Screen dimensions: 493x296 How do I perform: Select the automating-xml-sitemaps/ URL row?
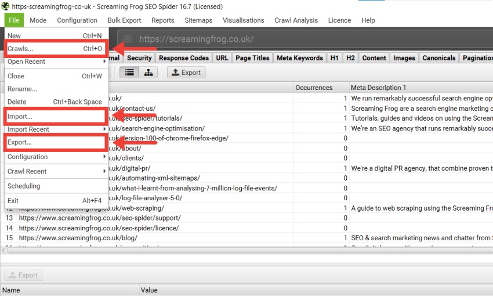tap(154, 178)
